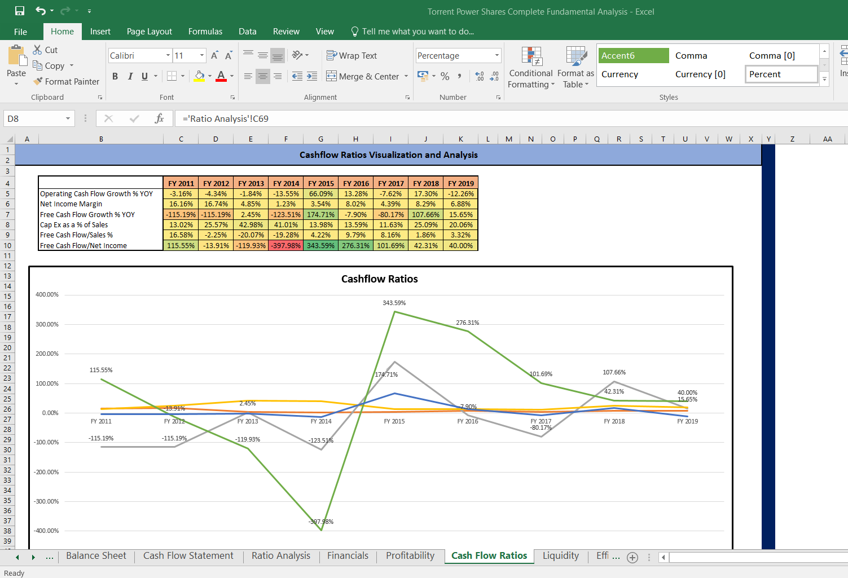The image size is (848, 578).
Task: Open the File menu
Action: pos(20,32)
